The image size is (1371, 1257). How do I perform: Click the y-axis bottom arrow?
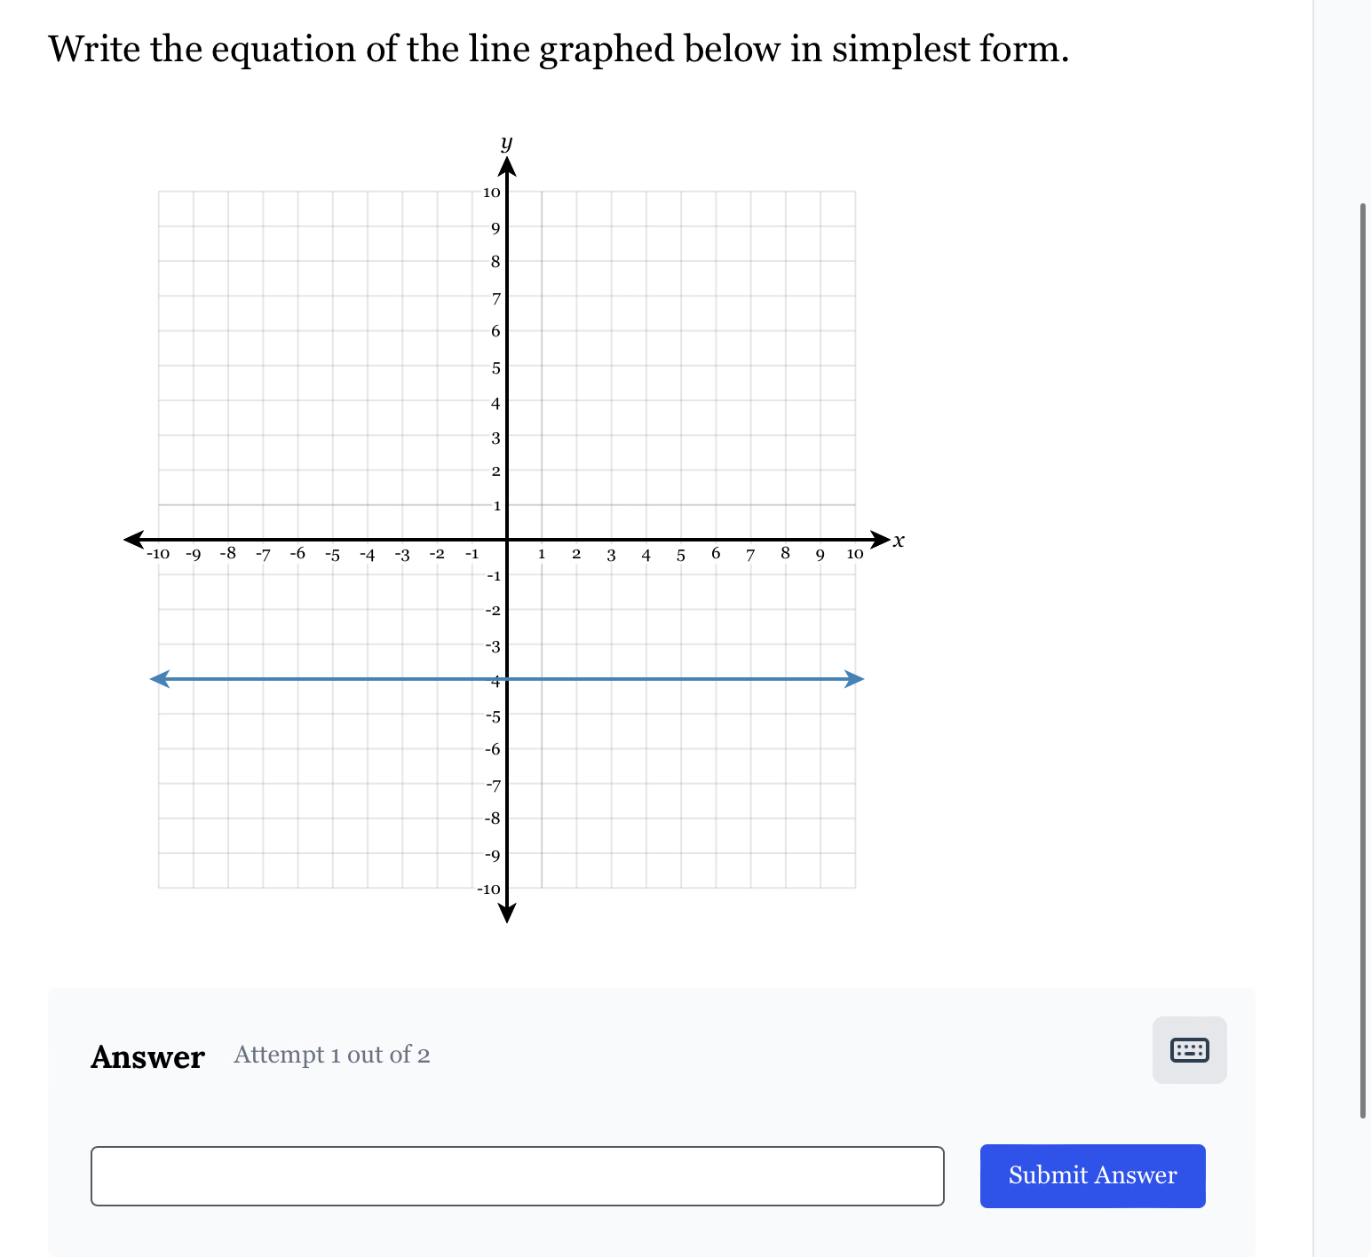(507, 913)
